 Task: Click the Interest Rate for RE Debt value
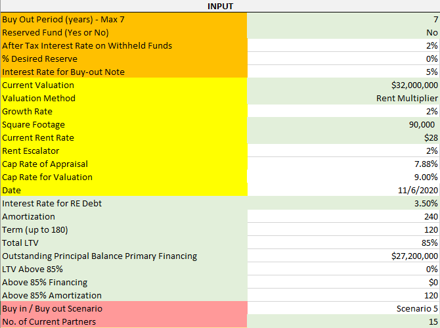(343, 203)
